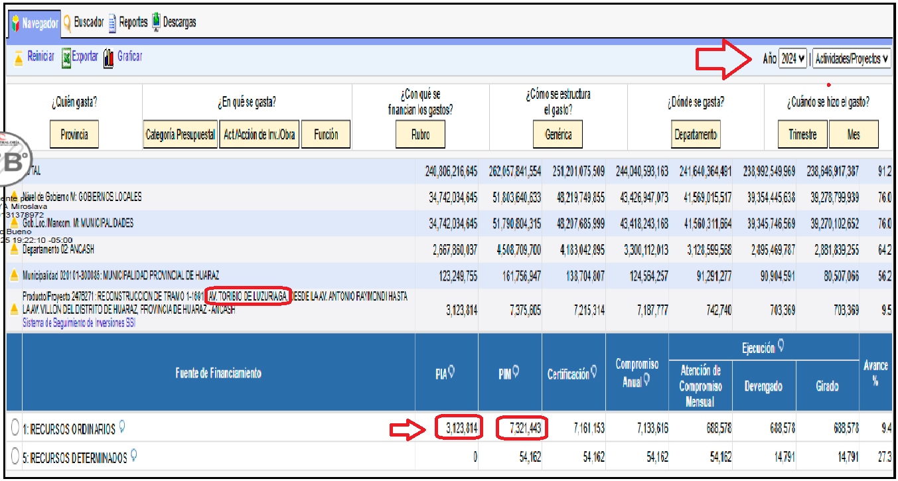This screenshot has width=898, height=481.
Task: Click the Reiniciar link
Action: coord(40,57)
